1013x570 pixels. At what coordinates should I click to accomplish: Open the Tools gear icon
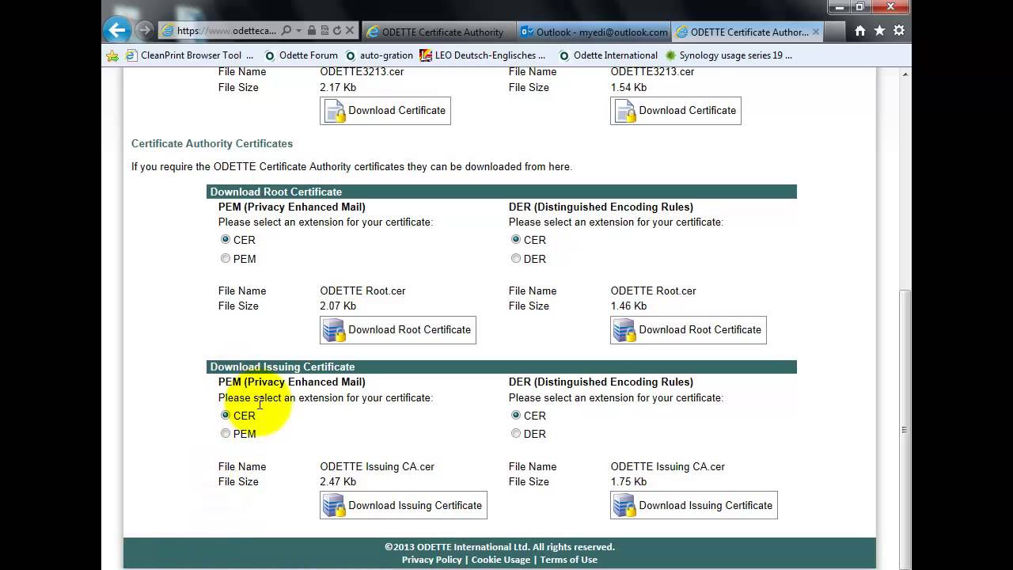tap(899, 31)
